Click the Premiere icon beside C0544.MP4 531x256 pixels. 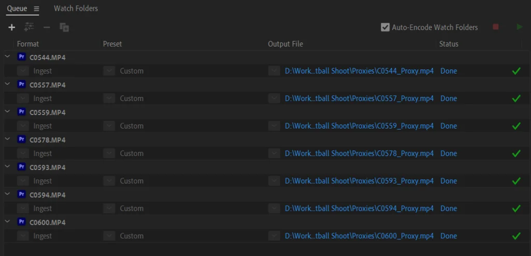click(x=21, y=57)
